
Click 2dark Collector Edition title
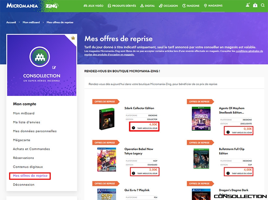pos(139,108)
